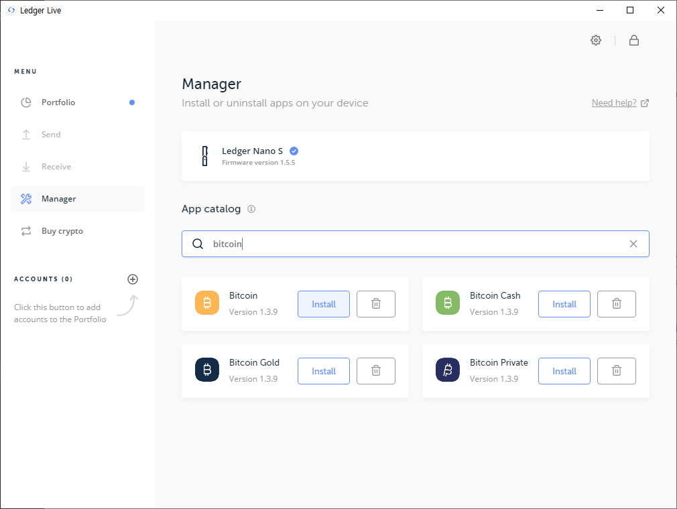Open the Buy crypto menu item
677x509 pixels.
(x=78, y=231)
